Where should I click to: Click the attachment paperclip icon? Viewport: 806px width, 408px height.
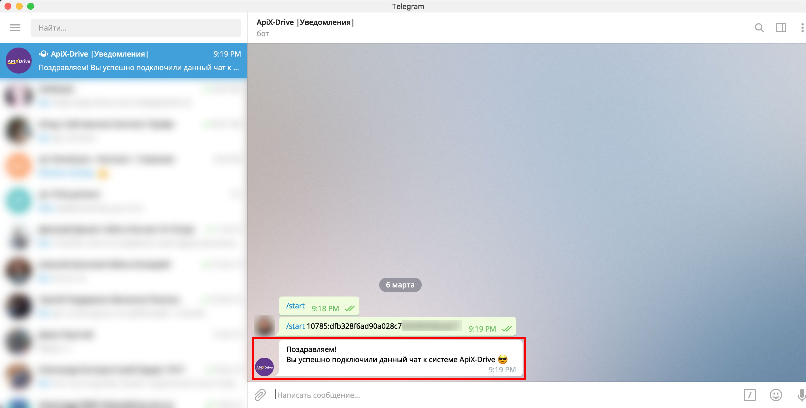pos(260,395)
